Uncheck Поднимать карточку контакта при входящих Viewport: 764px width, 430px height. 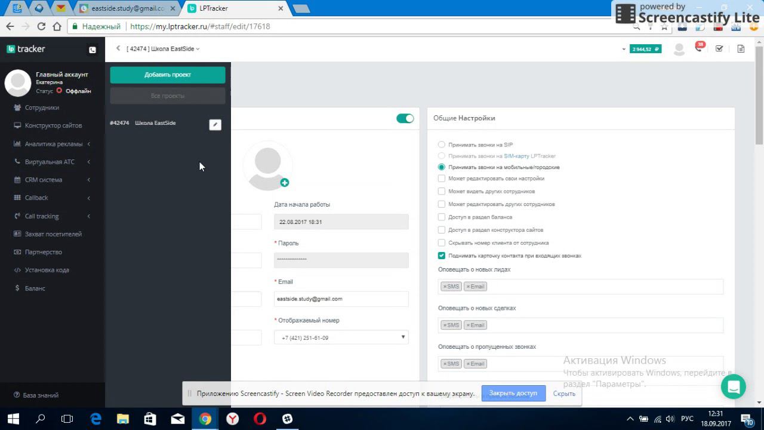pyautogui.click(x=442, y=256)
